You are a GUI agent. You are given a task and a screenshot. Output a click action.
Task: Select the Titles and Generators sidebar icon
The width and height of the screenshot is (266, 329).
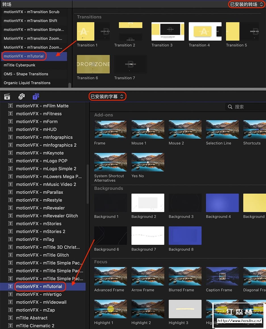(x=36, y=96)
